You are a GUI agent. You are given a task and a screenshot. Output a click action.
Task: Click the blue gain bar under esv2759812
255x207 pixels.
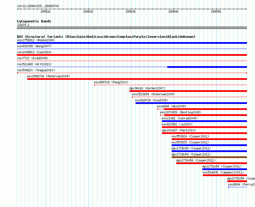point(132,43)
